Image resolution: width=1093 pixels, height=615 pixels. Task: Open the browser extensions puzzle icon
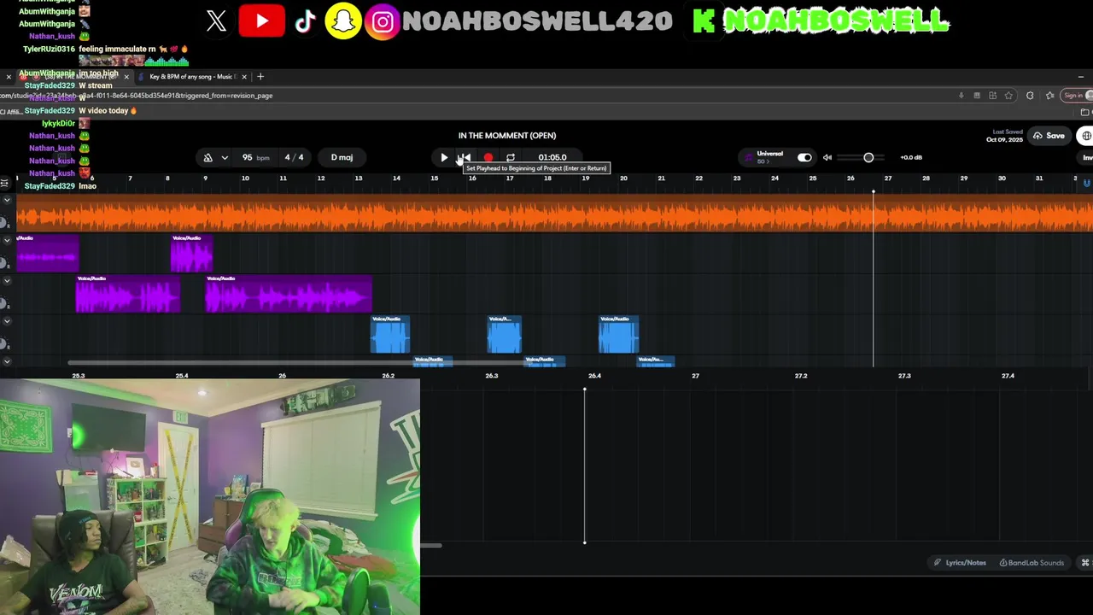point(1030,96)
